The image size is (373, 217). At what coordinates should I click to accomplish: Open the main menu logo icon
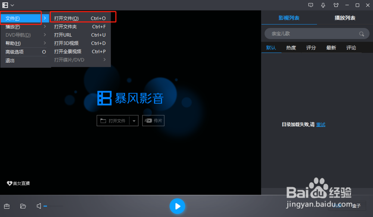tap(5, 5)
